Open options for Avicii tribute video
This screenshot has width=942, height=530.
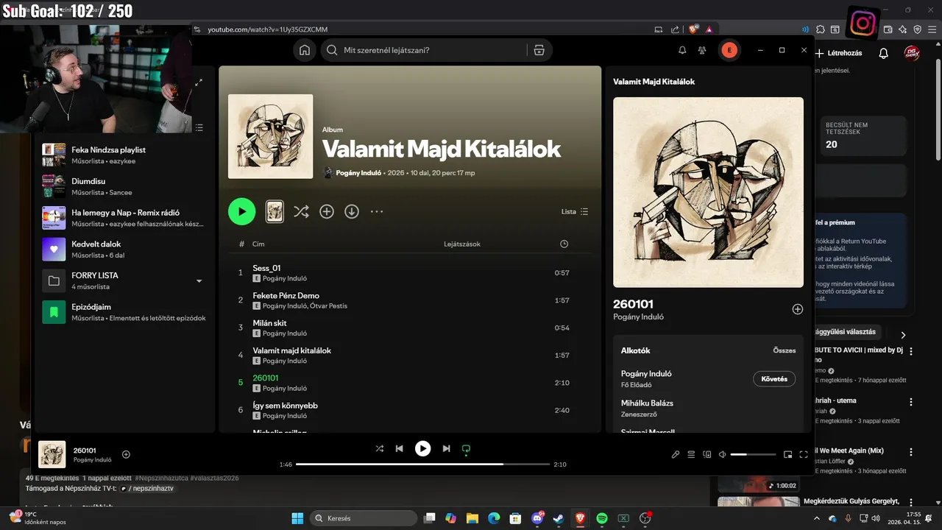tap(911, 352)
